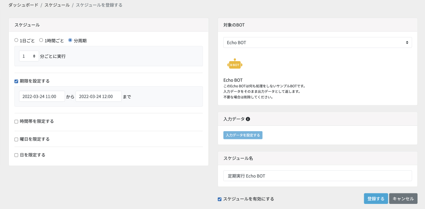
Task: Open the Echo BOT target dropdown
Action: tap(318, 42)
